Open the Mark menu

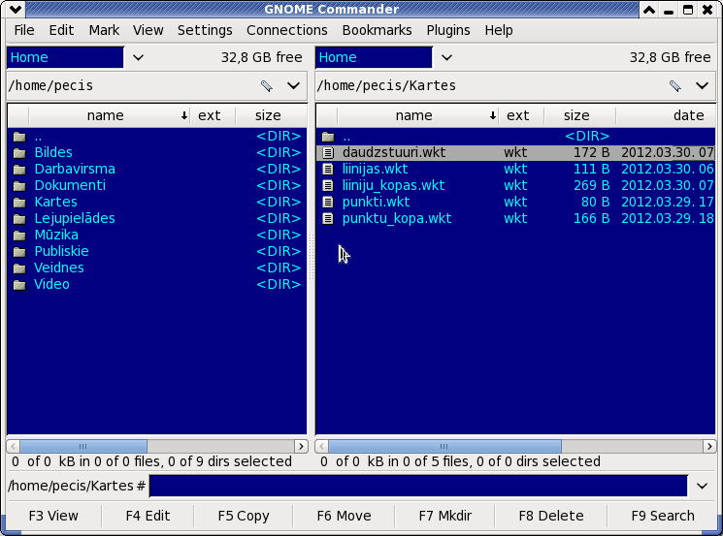(104, 30)
